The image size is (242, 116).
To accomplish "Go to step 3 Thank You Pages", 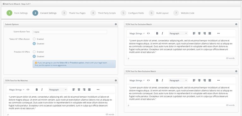I will point(74,13).
